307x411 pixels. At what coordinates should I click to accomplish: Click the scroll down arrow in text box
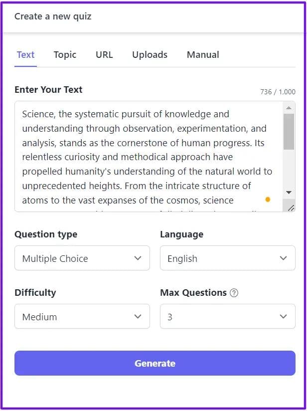click(289, 193)
